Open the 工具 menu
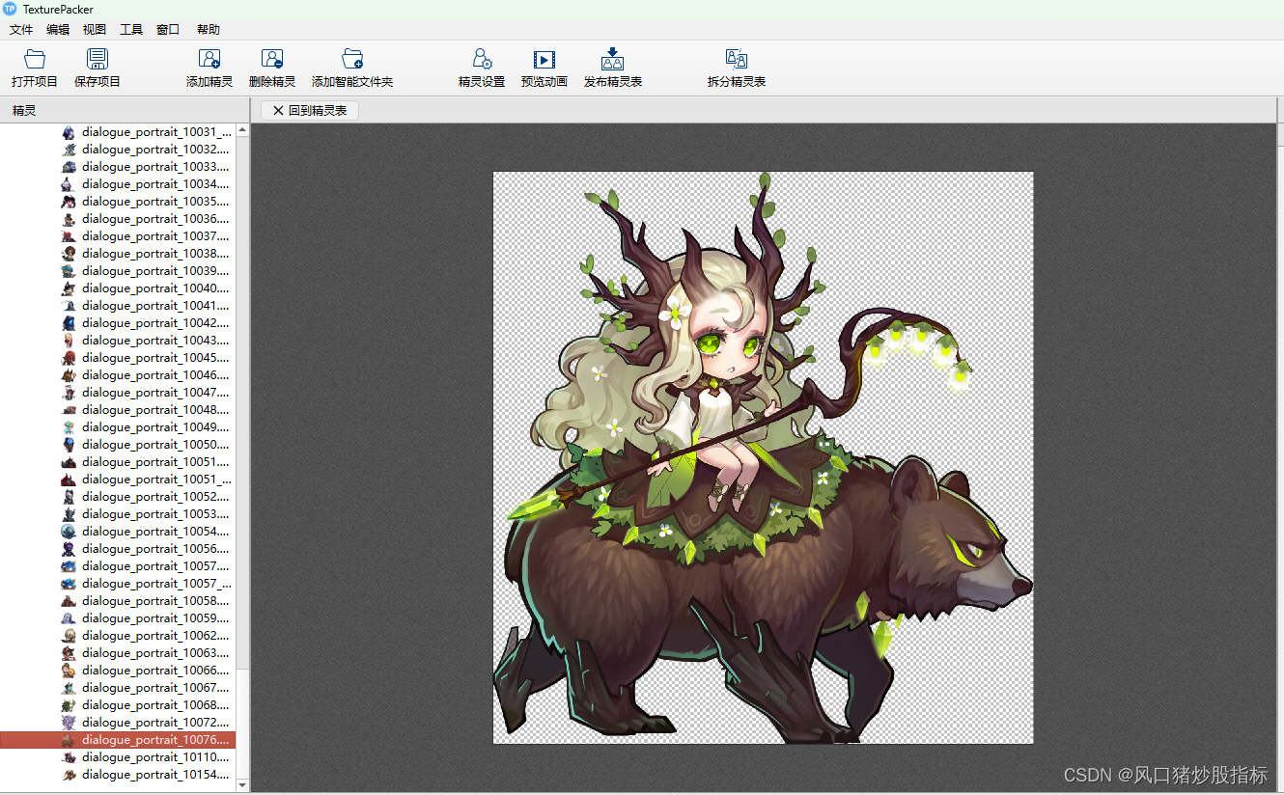Screen dimensions: 1284x795 pos(131,30)
